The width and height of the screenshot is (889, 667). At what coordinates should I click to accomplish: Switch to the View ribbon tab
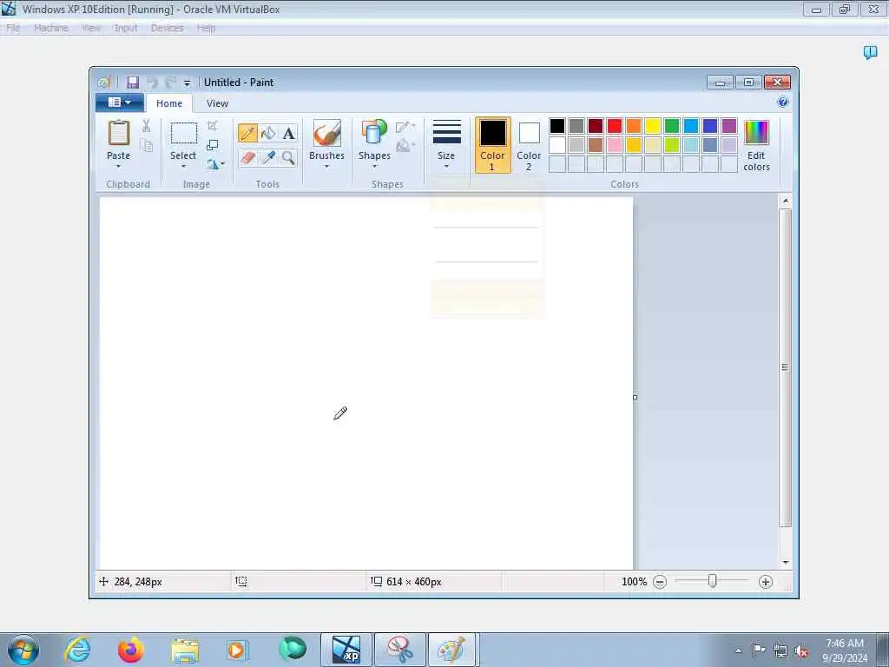pyautogui.click(x=217, y=103)
